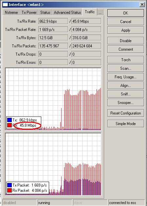The image size is (147, 206).
Task: Go to the Advanced Status tab
Action: (67, 13)
